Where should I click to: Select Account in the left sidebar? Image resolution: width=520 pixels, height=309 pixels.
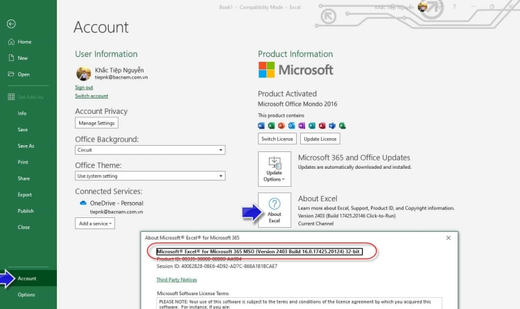(27, 278)
